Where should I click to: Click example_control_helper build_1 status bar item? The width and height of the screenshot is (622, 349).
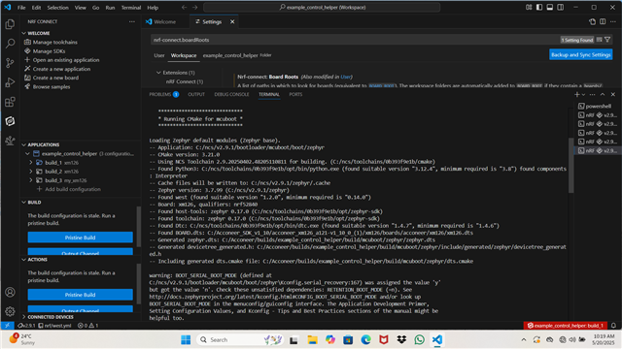click(x=565, y=326)
